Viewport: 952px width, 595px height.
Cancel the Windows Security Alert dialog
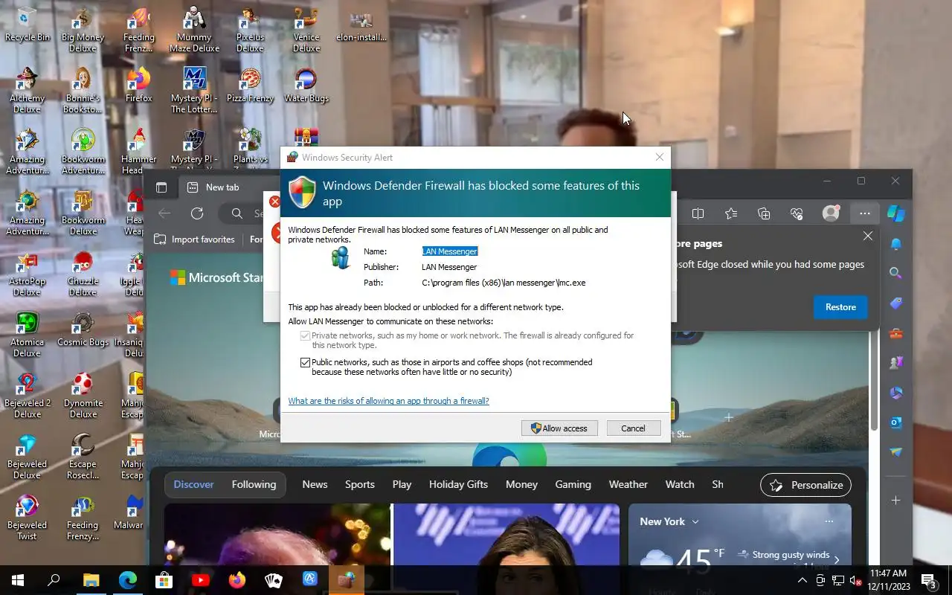[633, 428]
